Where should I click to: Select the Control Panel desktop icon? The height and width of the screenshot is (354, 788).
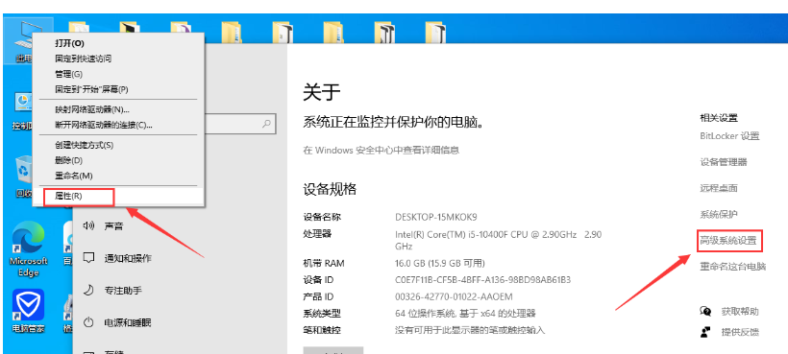click(23, 111)
